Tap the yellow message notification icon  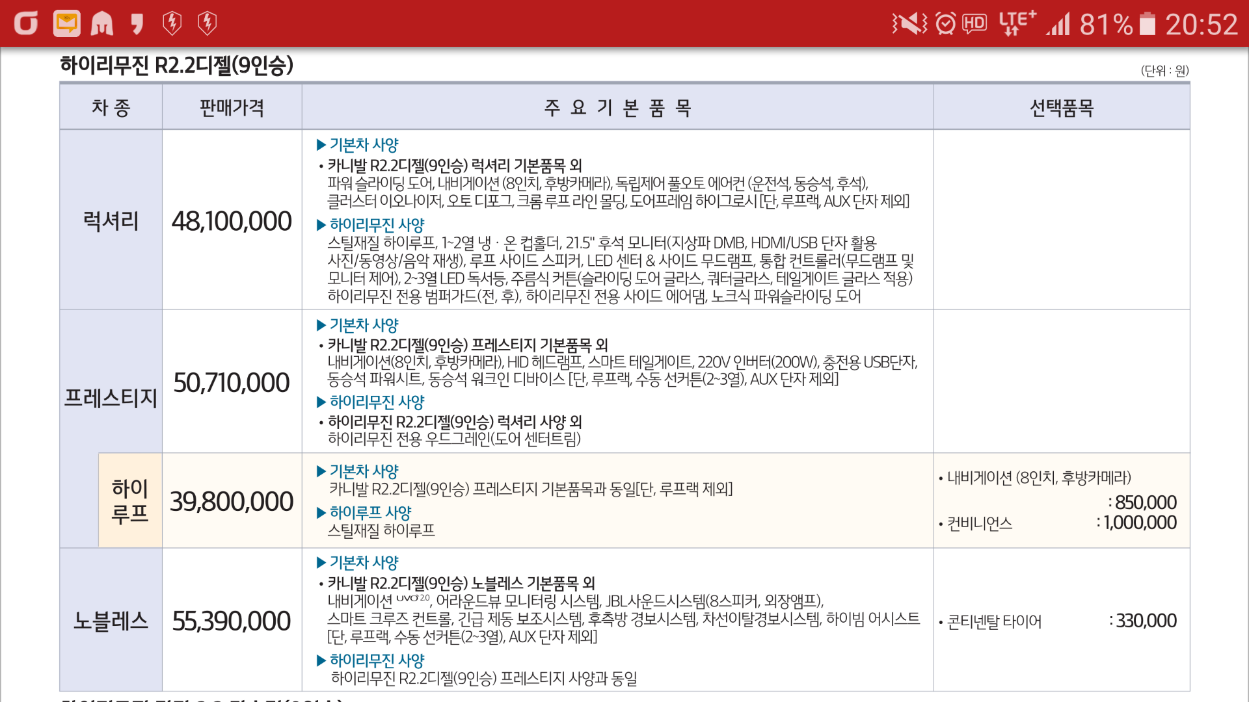tap(66, 24)
